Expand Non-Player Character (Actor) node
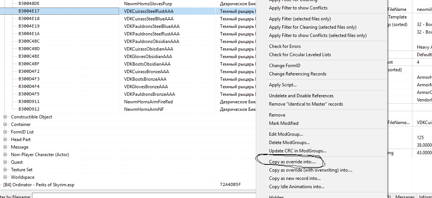The width and height of the screenshot is (432, 198). click(x=5, y=155)
